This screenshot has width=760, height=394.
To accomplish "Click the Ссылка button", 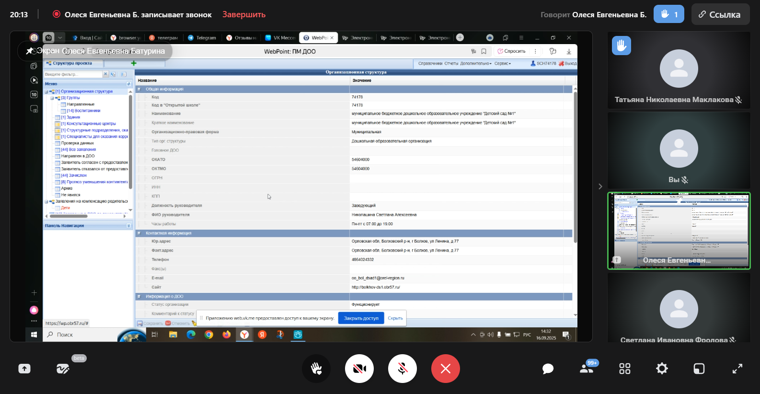I will [x=720, y=14].
